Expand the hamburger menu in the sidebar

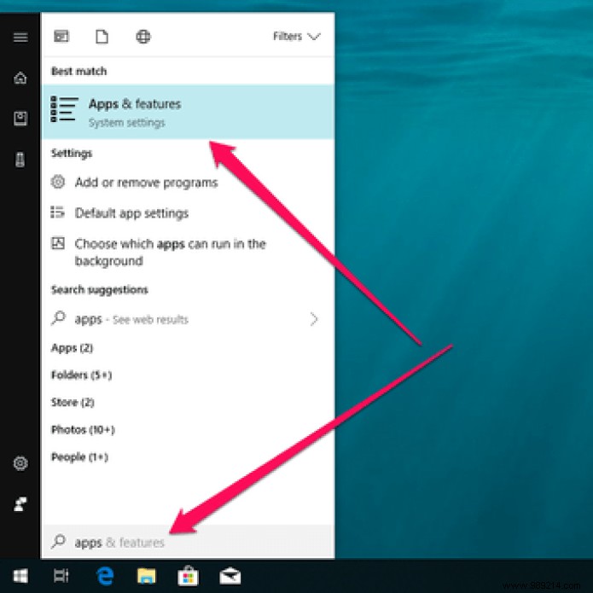coord(20,37)
